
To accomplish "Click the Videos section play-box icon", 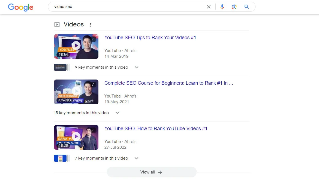I will (57, 25).
